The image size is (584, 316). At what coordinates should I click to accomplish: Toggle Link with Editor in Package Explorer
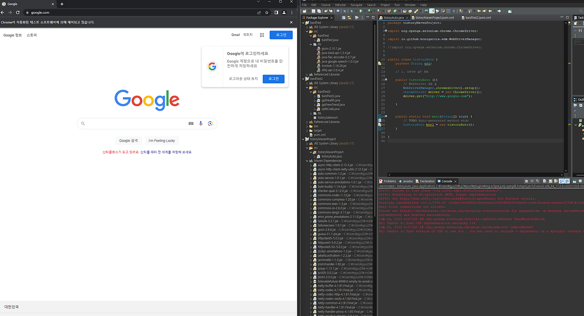pyautogui.click(x=349, y=17)
